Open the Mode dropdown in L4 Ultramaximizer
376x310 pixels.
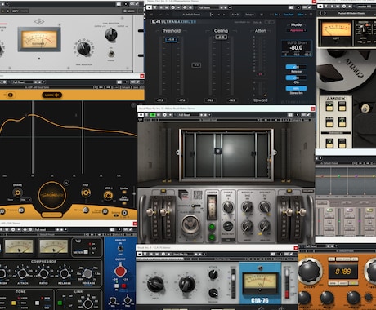(297, 30)
